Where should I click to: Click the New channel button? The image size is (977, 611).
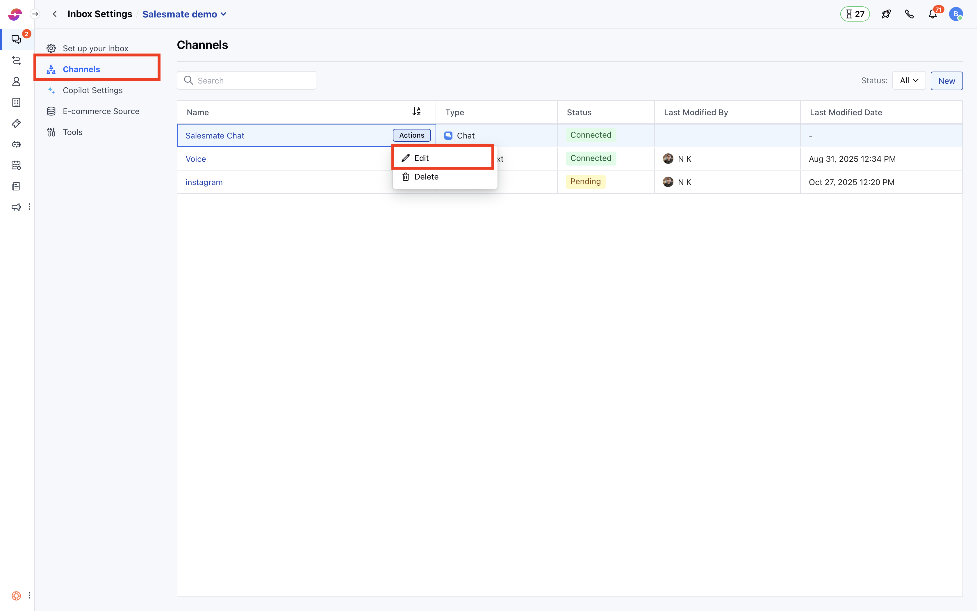click(946, 80)
